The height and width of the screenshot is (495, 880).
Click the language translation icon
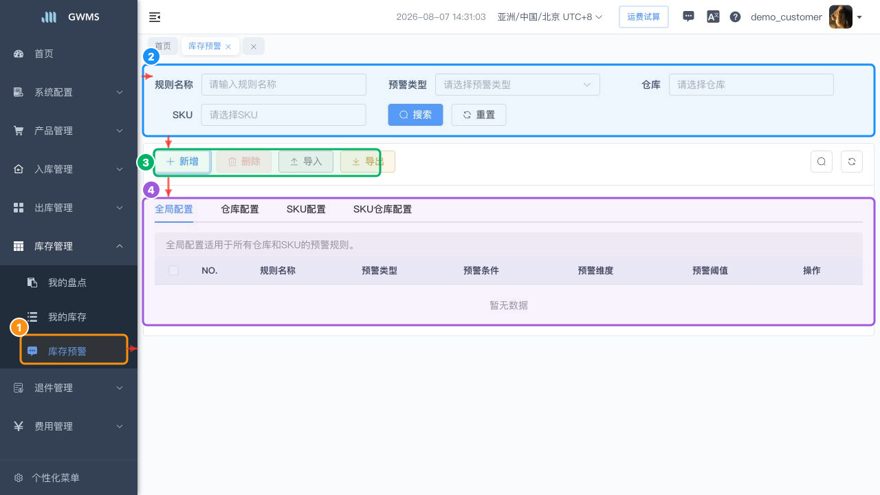point(713,16)
